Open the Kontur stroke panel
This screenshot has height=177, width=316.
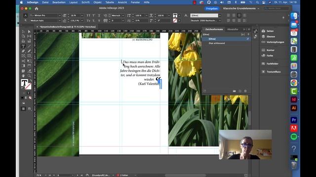[x=270, y=50]
